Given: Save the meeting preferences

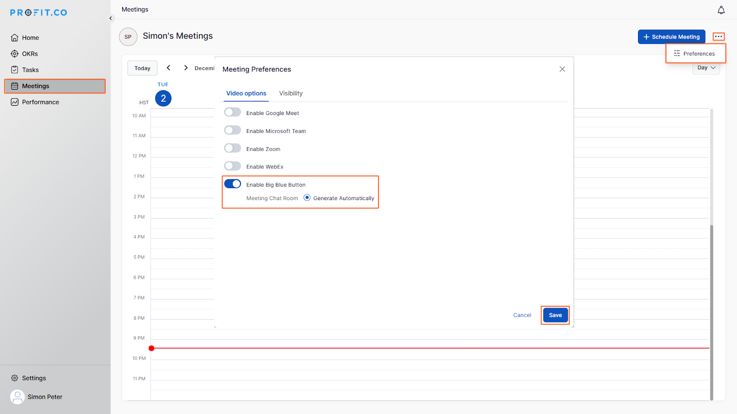Looking at the screenshot, I should [x=556, y=315].
